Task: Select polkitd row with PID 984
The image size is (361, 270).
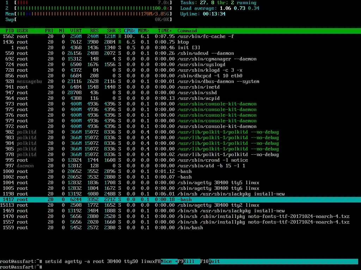Action: tap(180, 143)
